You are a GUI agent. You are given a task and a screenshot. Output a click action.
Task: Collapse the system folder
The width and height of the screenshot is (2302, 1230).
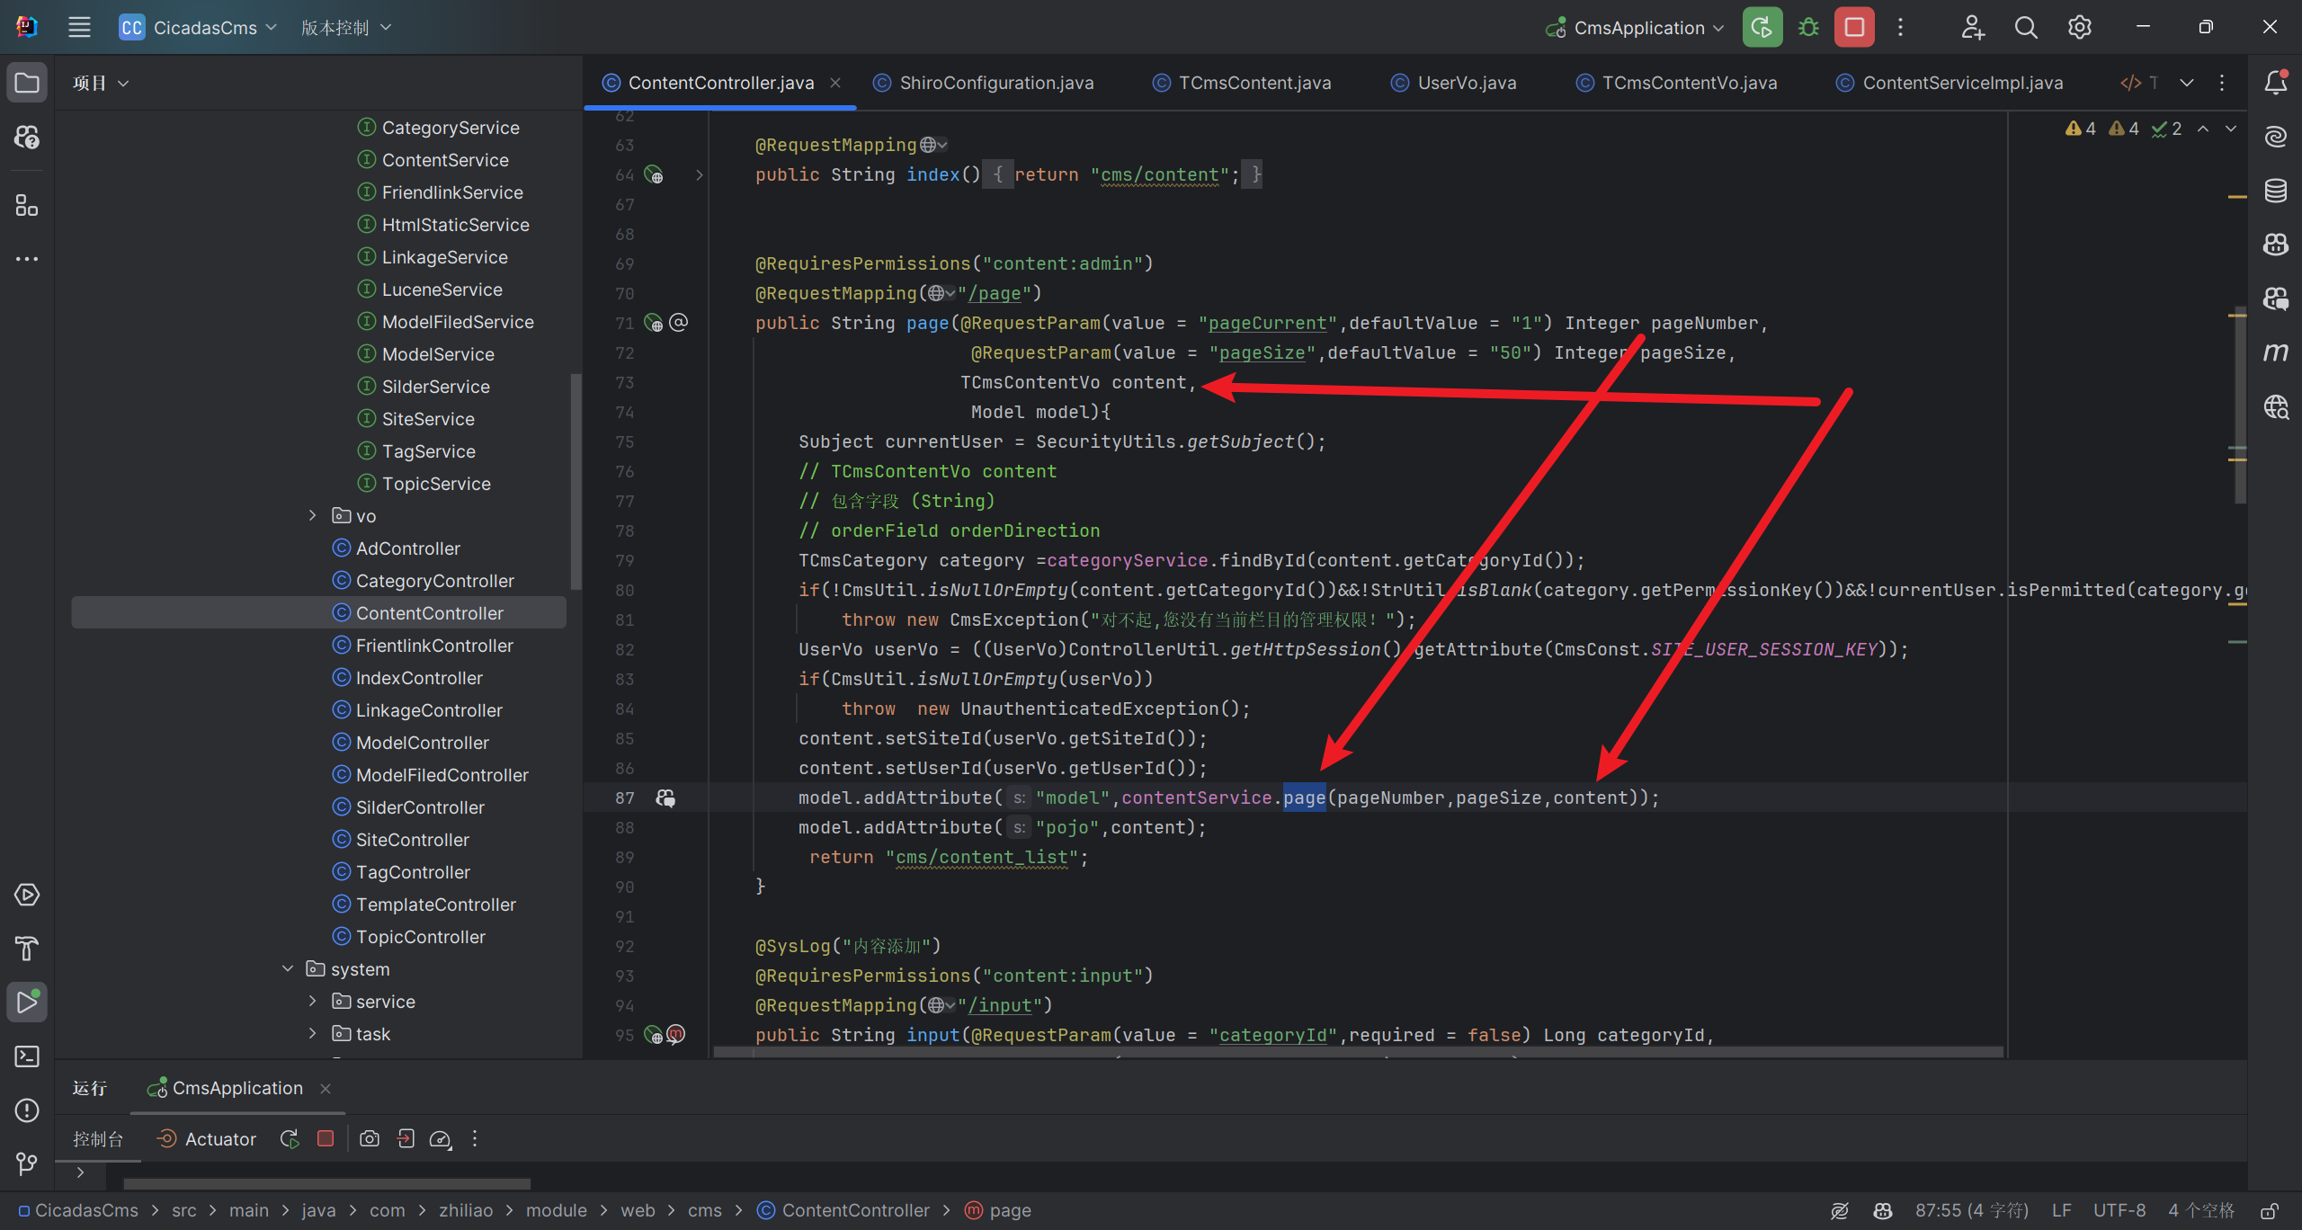(288, 968)
